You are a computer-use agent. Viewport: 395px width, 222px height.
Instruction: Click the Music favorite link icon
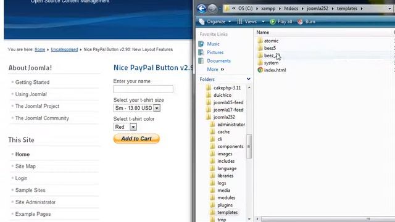click(x=201, y=44)
